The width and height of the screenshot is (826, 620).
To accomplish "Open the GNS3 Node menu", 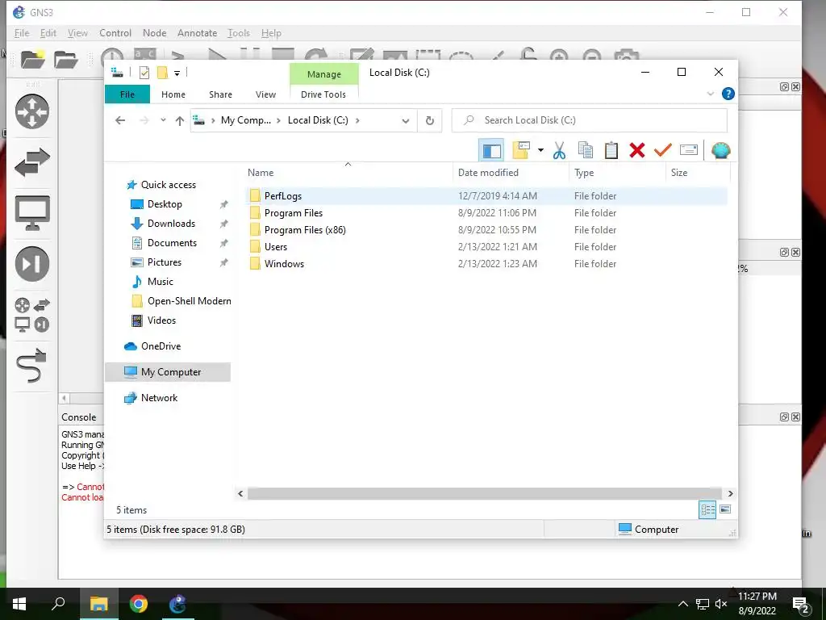I will point(154,32).
